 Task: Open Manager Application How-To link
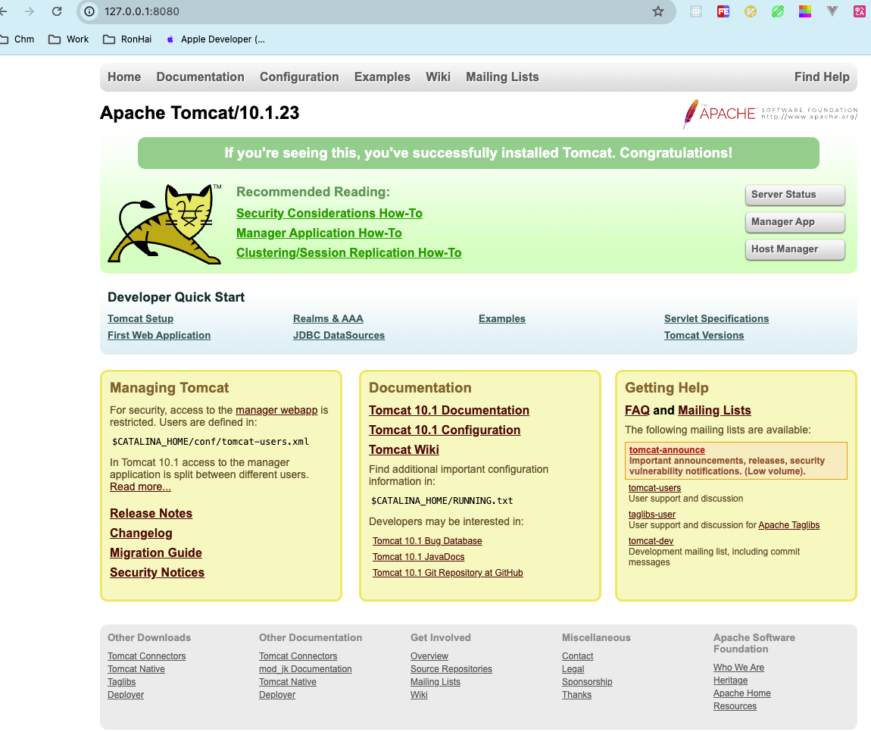click(x=319, y=233)
